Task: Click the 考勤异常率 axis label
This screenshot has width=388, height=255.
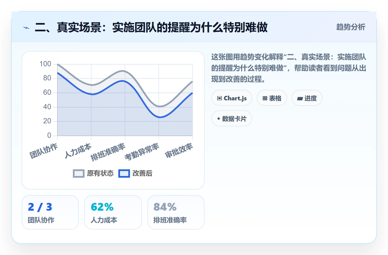Action: [x=142, y=152]
